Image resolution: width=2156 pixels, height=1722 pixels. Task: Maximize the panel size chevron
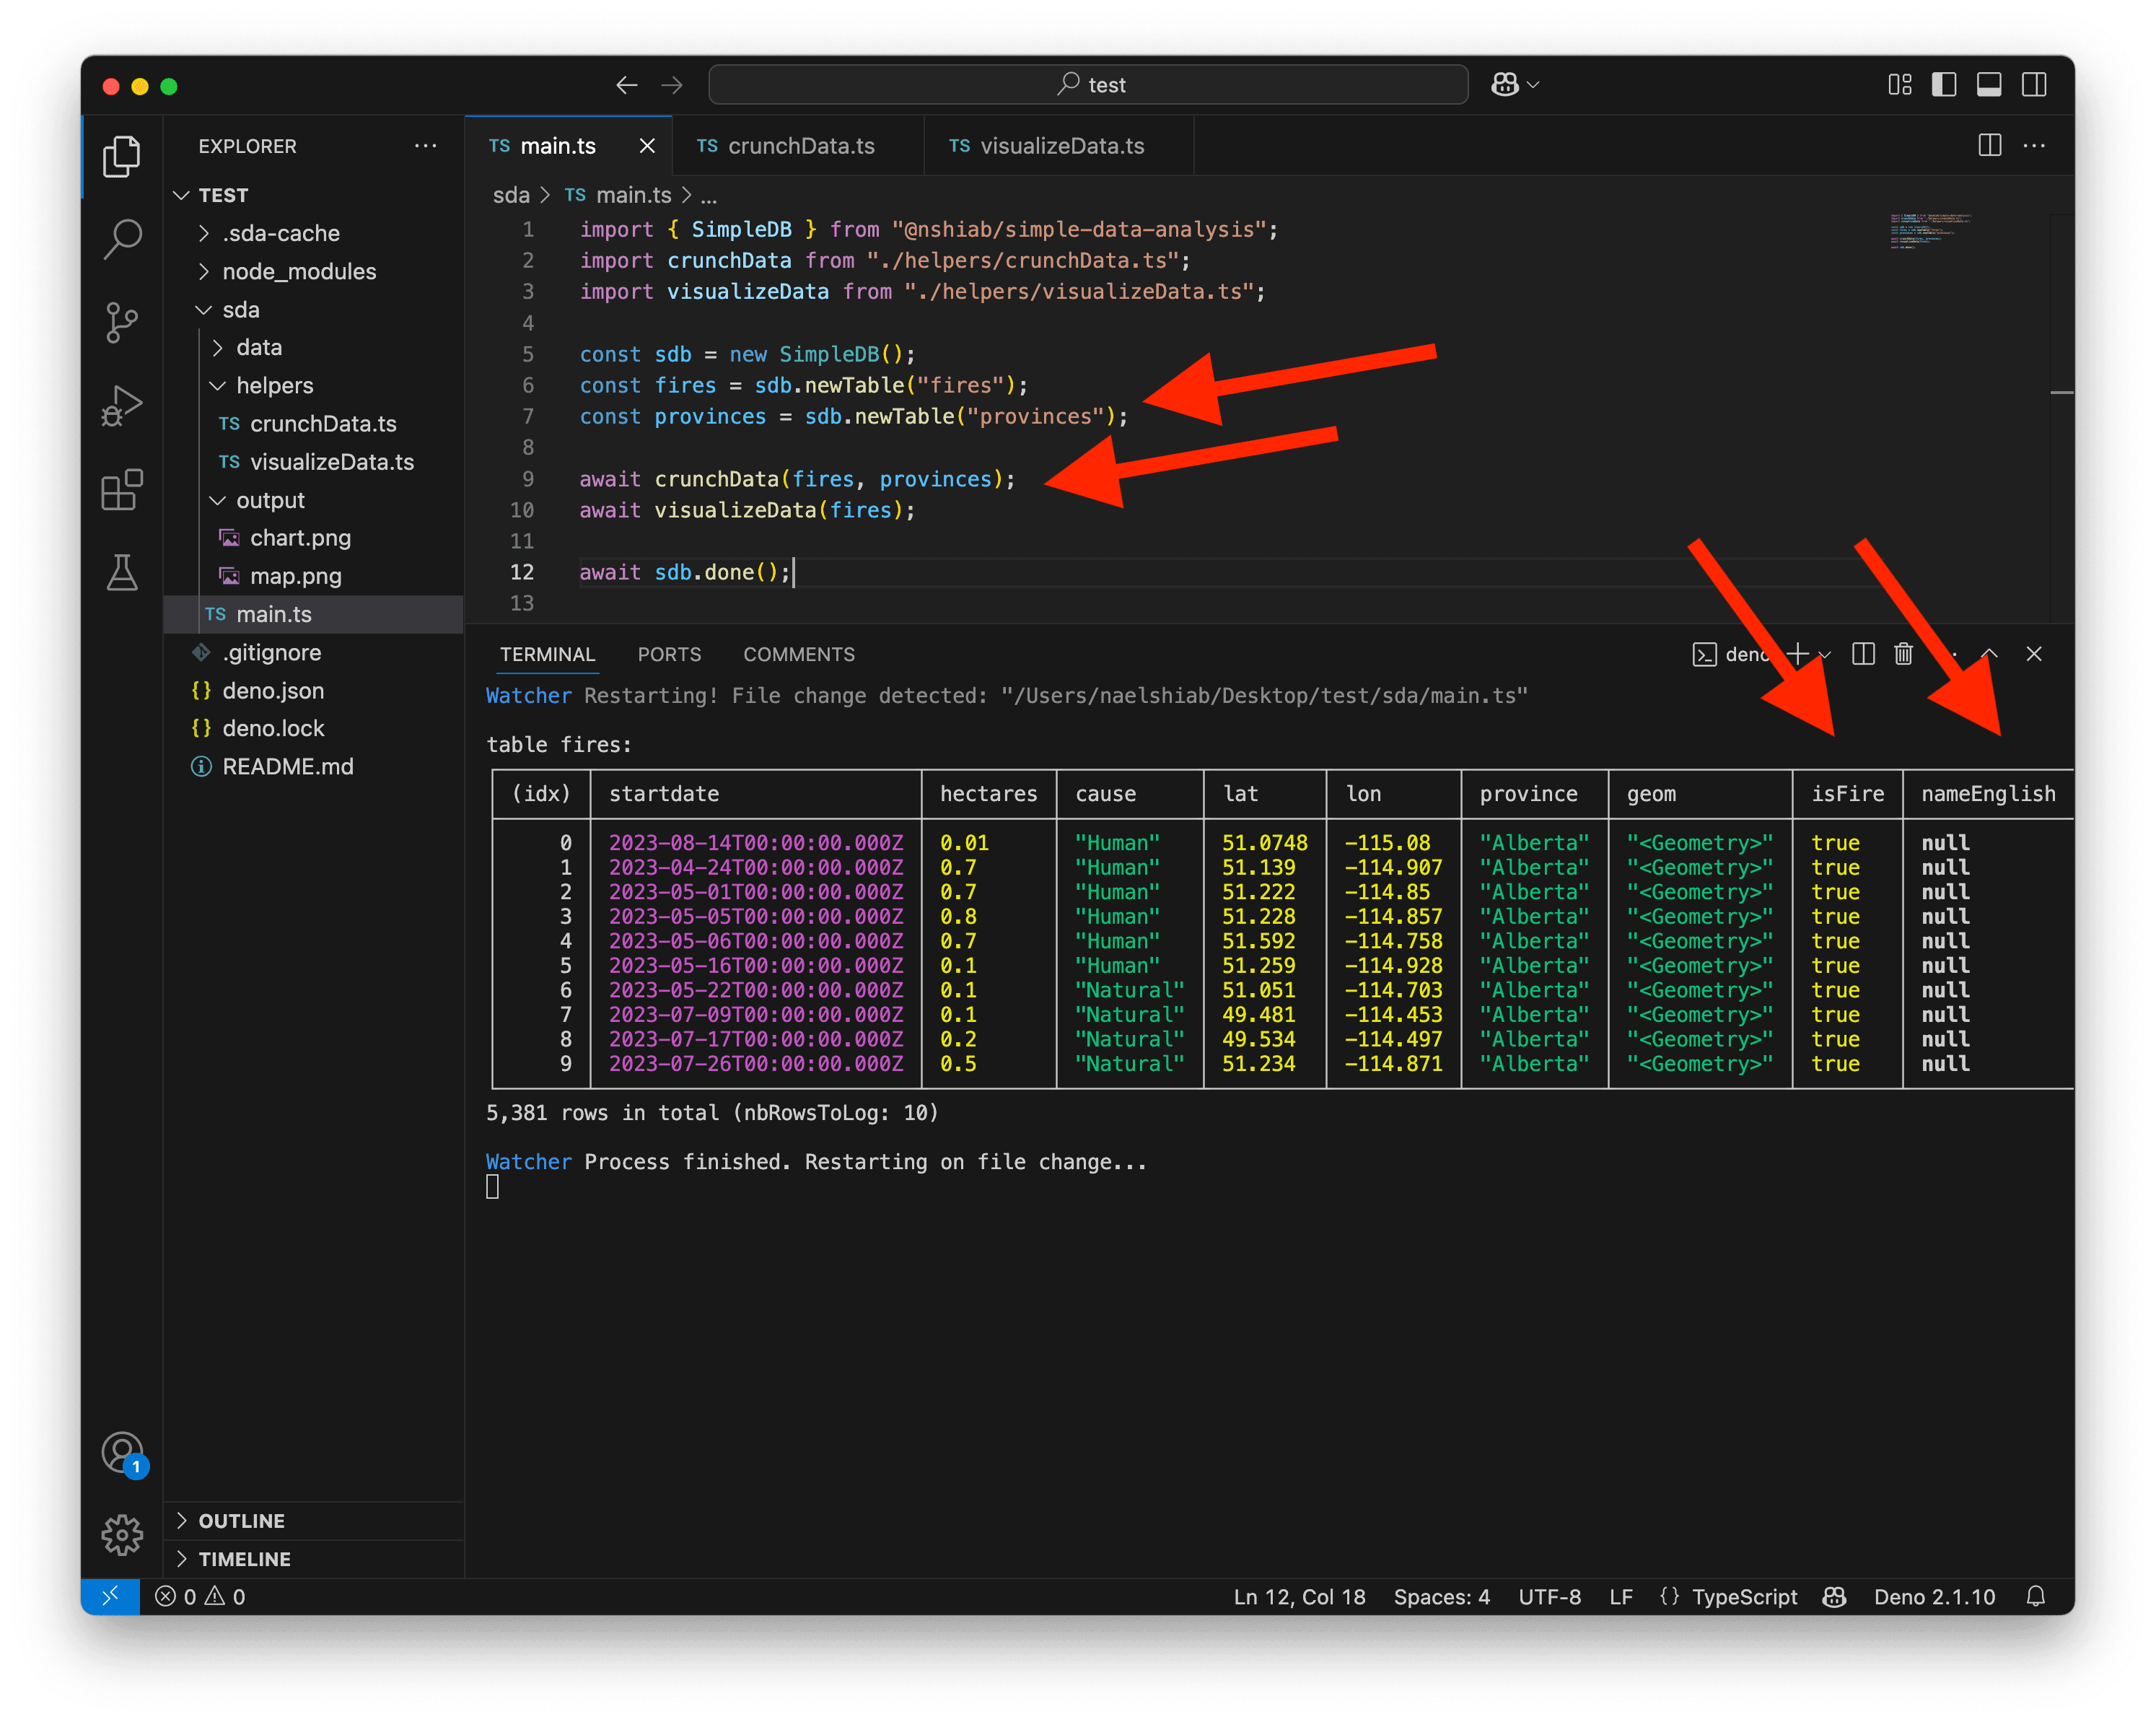coord(1989,654)
